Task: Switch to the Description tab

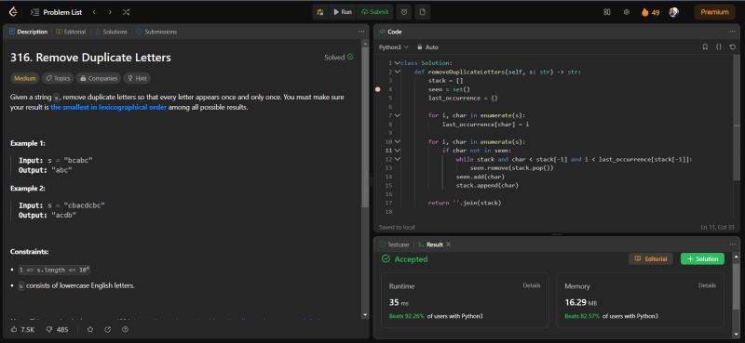Action: click(29, 32)
